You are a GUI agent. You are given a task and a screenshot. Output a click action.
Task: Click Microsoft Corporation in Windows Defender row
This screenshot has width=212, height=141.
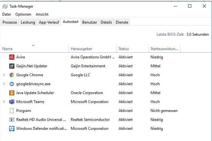click(90, 129)
